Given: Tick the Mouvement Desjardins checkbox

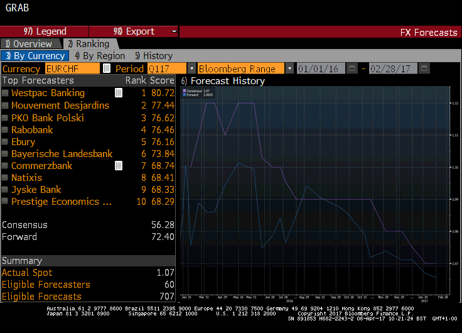Looking at the screenshot, I should coord(5,106).
